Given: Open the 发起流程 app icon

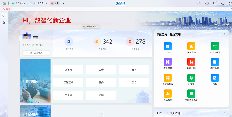Looking at the screenshot, I should (x=191, y=46).
